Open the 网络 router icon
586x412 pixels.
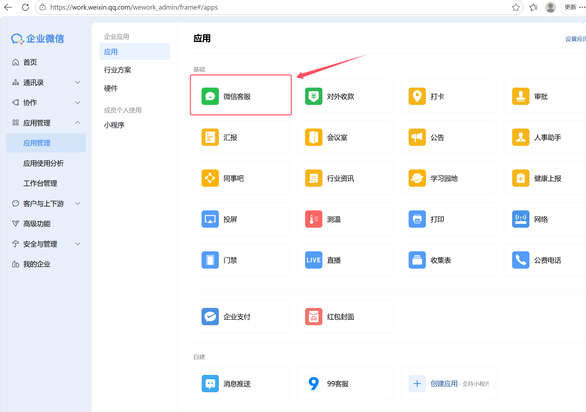pyautogui.click(x=521, y=219)
